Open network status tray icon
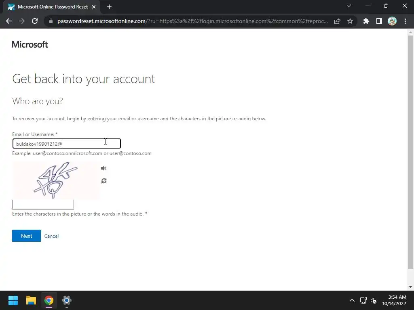 pos(363,300)
